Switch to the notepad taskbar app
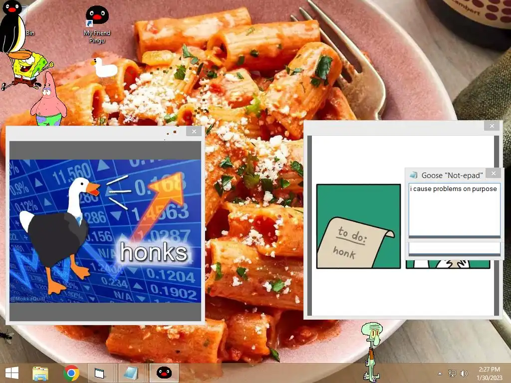 [132, 373]
